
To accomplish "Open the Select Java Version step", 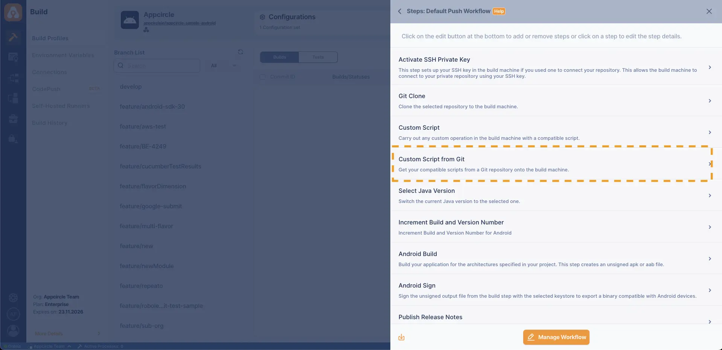I will [556, 195].
